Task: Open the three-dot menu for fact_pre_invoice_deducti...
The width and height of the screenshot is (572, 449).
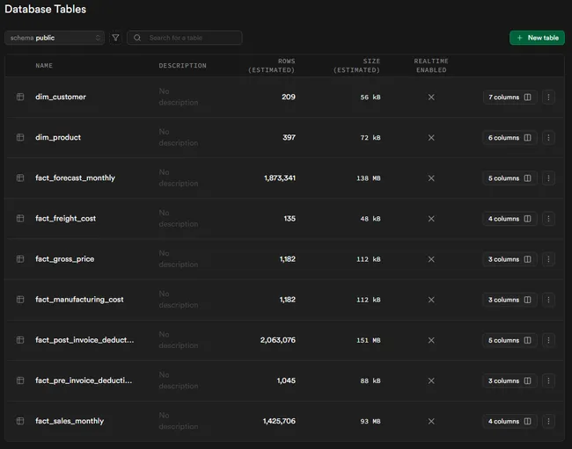Action: click(548, 381)
